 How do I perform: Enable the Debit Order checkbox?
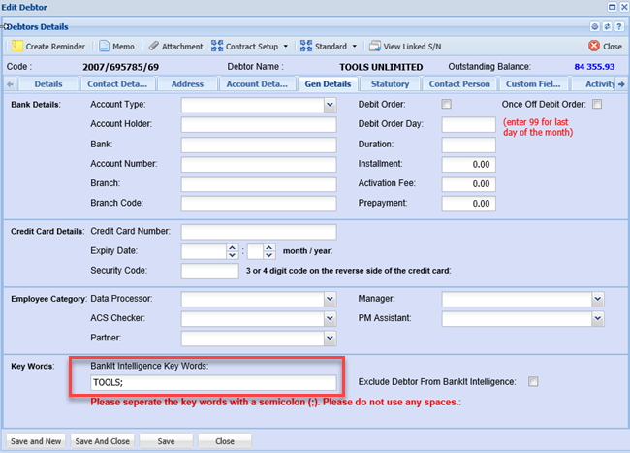click(447, 104)
